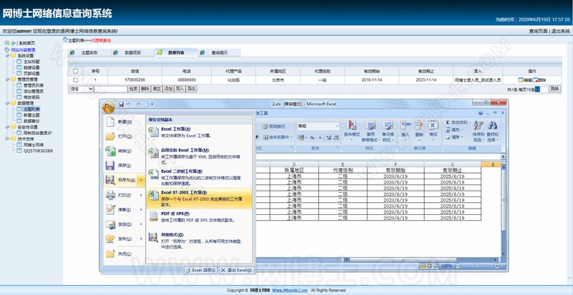Click 查找和选择 binoculars icon
The image size is (573, 295).
click(493, 125)
